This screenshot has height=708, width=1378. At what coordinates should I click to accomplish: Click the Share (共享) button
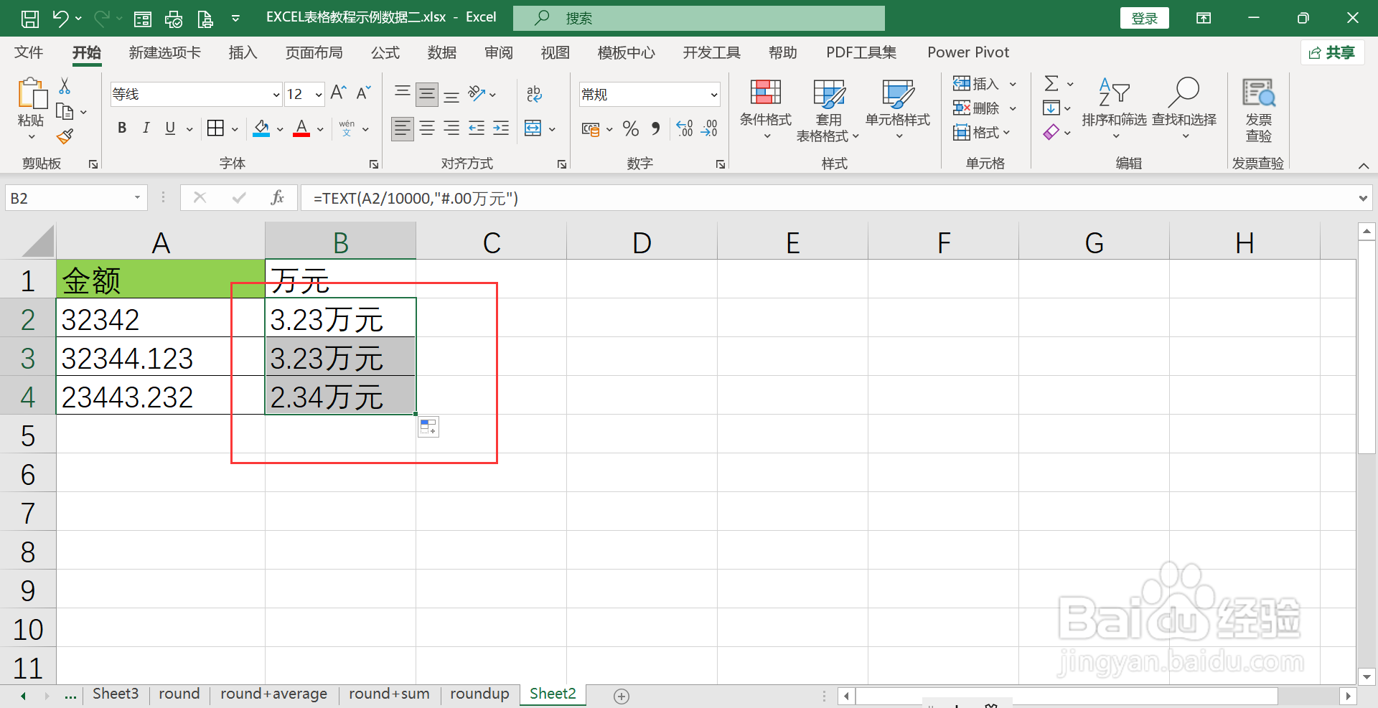pos(1332,52)
